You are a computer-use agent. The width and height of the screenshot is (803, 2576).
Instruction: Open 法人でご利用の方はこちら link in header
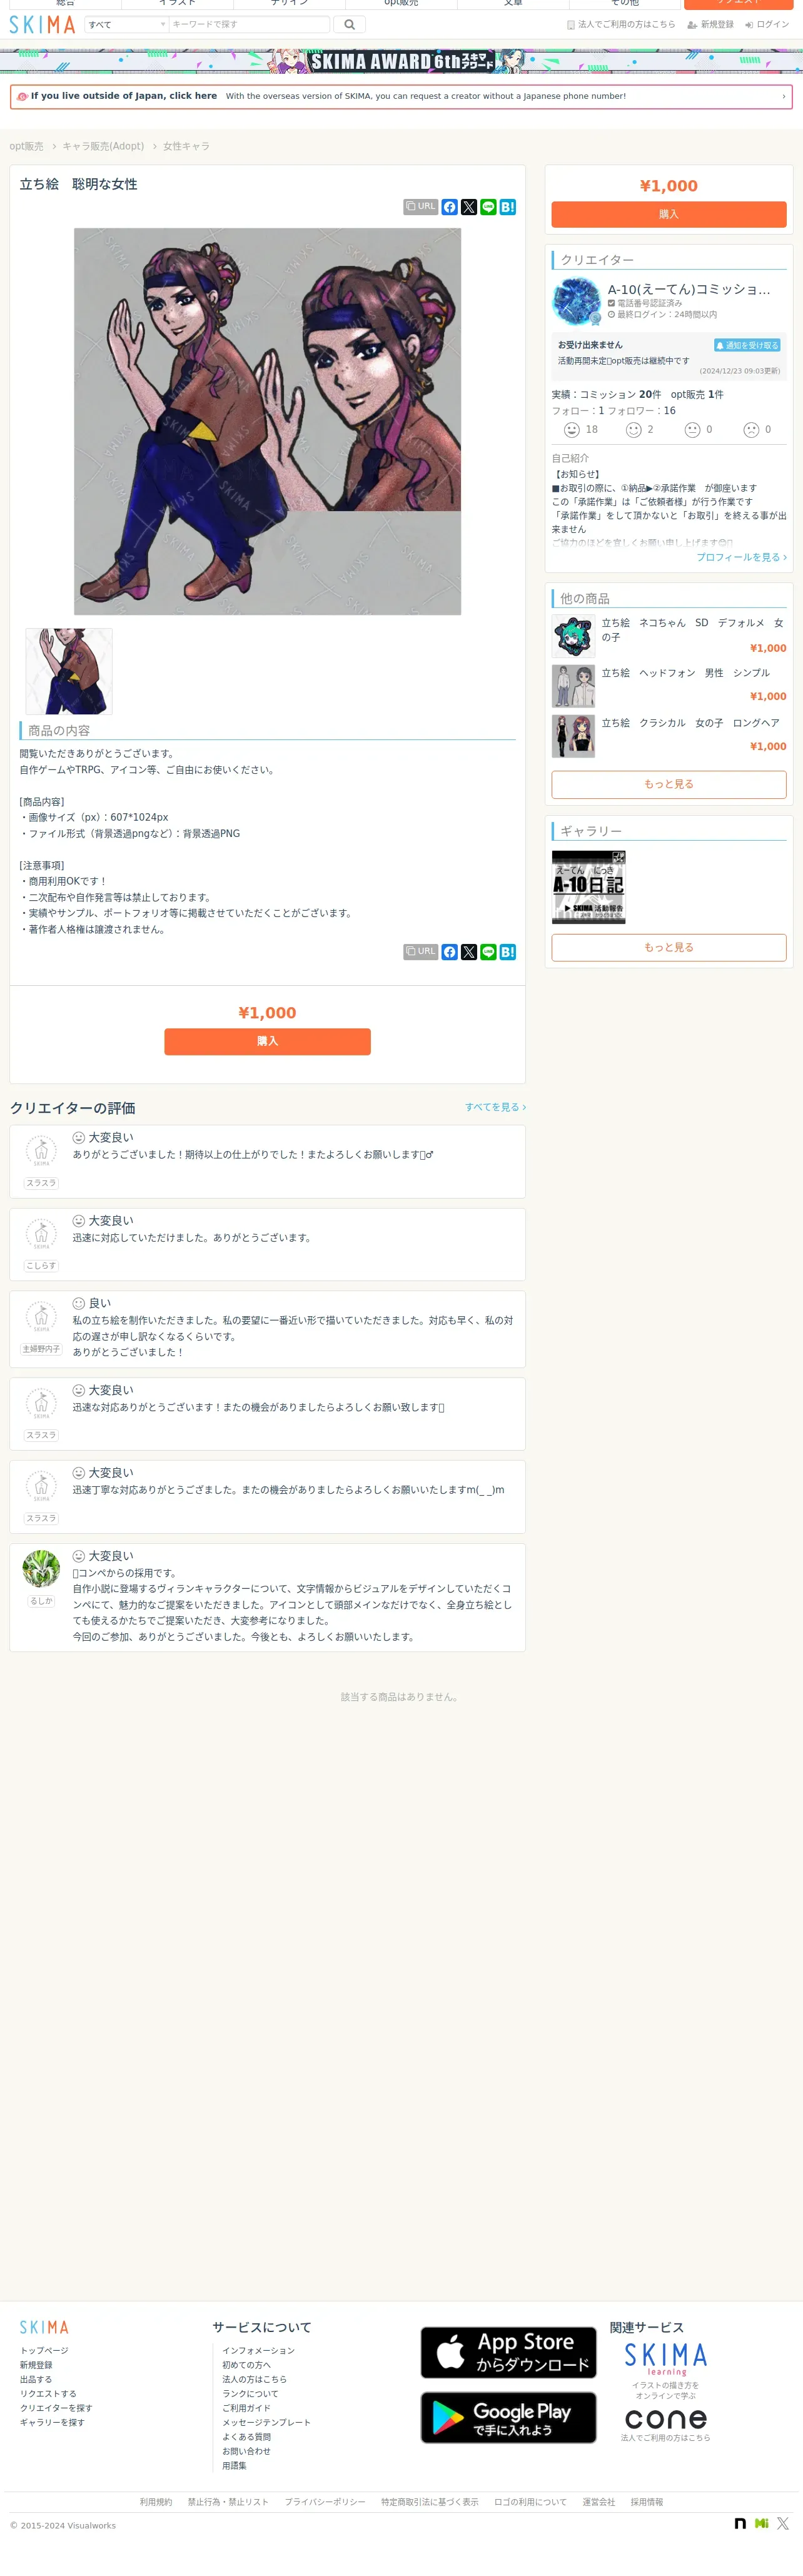(621, 24)
